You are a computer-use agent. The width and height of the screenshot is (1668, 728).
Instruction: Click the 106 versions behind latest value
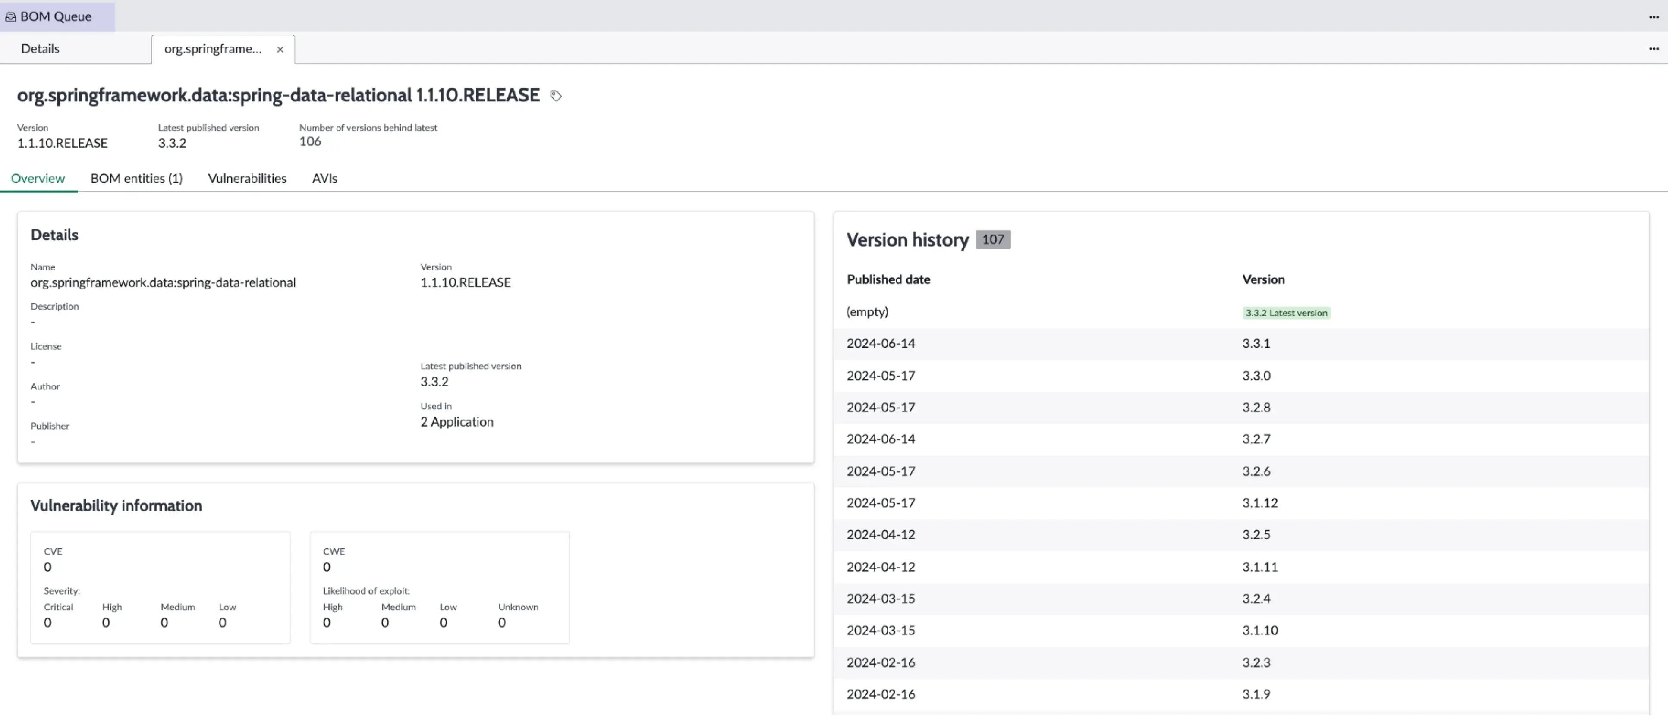point(310,142)
